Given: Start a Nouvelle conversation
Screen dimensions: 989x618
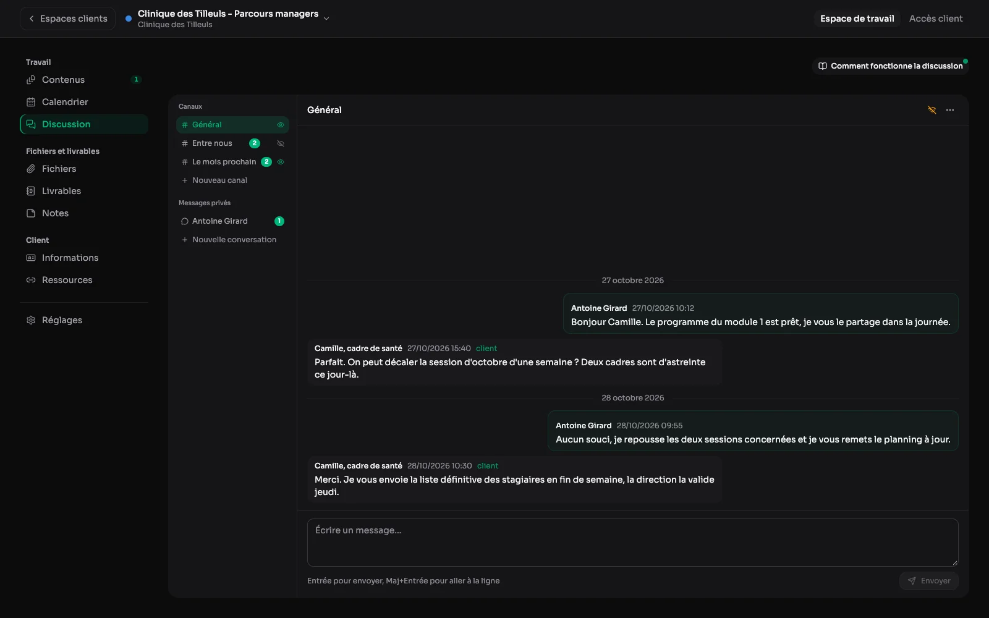Looking at the screenshot, I should click(x=232, y=240).
